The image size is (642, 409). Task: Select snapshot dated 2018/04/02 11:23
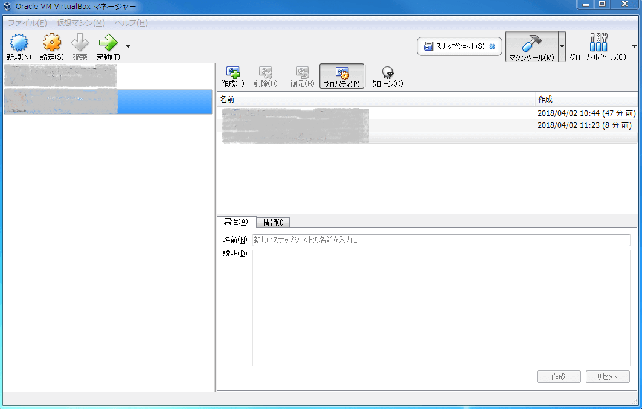(428, 125)
